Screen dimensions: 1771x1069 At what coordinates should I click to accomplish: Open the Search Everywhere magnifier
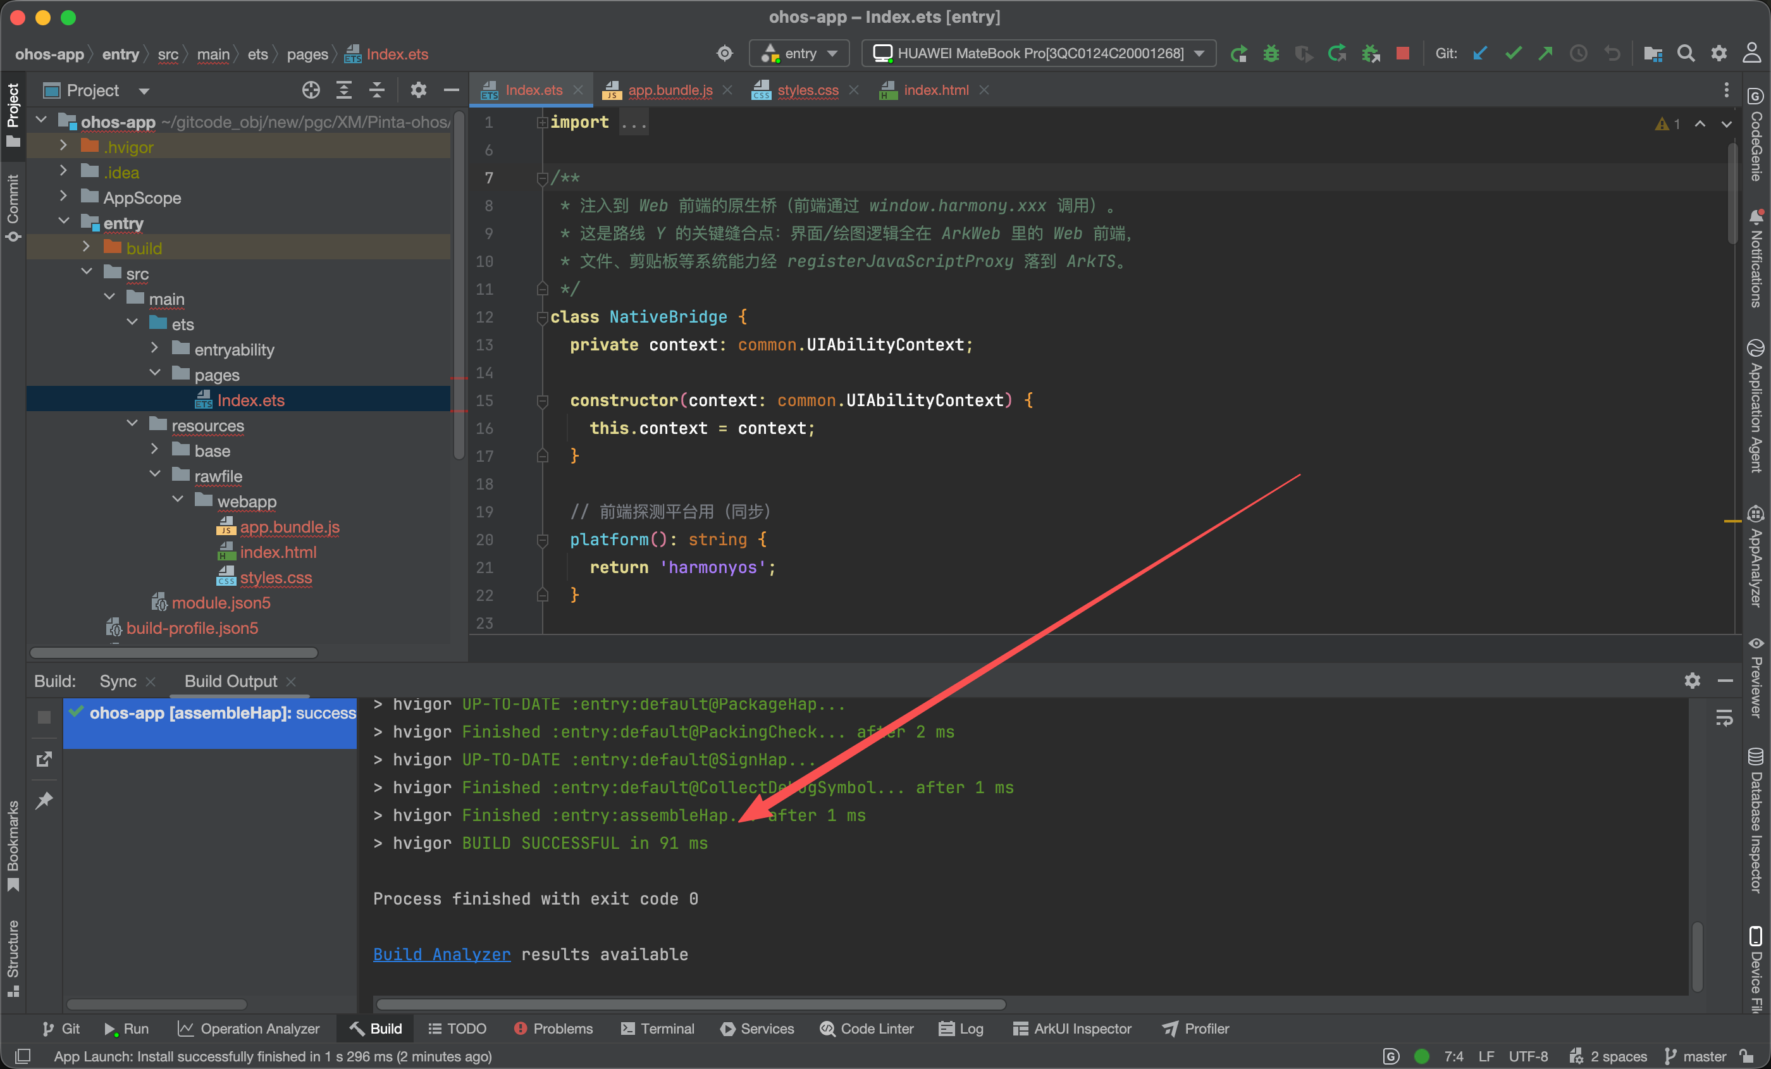point(1686,54)
